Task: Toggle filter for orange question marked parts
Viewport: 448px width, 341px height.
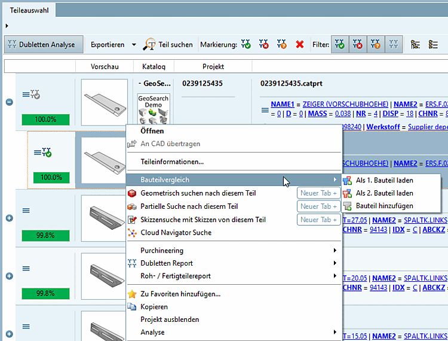Action: click(x=375, y=44)
